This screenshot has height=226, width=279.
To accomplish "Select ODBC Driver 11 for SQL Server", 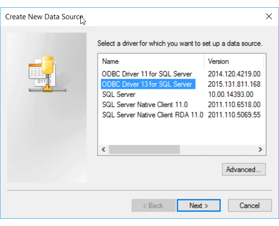I will [147, 74].
